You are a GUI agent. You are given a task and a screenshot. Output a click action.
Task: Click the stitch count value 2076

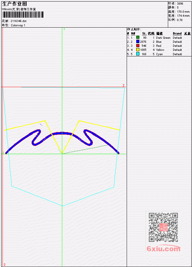143,42
